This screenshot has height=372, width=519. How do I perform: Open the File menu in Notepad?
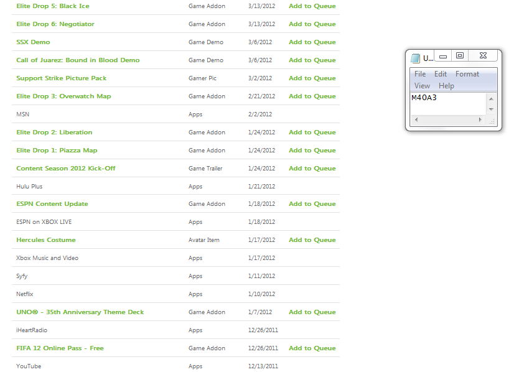420,74
